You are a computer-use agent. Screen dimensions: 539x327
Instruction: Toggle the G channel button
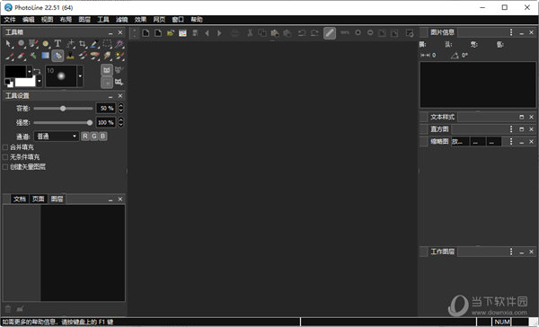tap(93, 137)
